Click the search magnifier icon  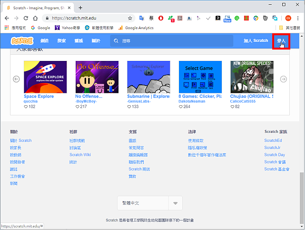click(x=116, y=41)
